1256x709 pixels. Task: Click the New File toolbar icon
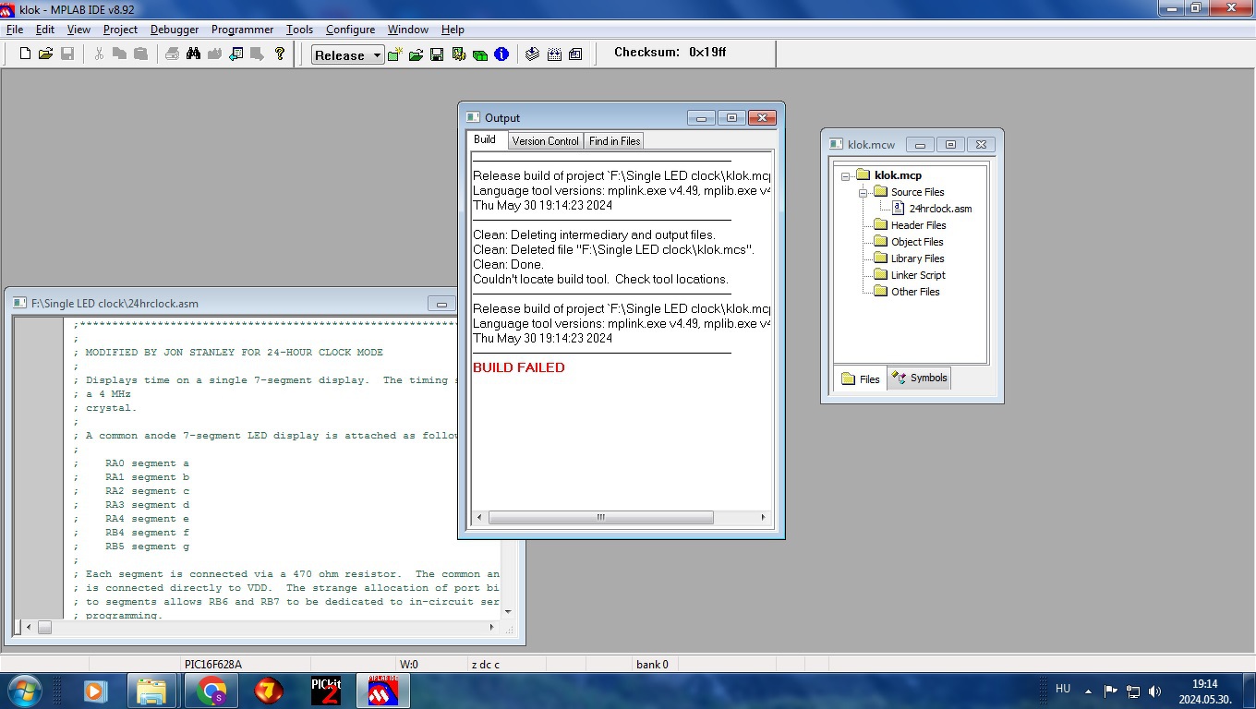25,54
